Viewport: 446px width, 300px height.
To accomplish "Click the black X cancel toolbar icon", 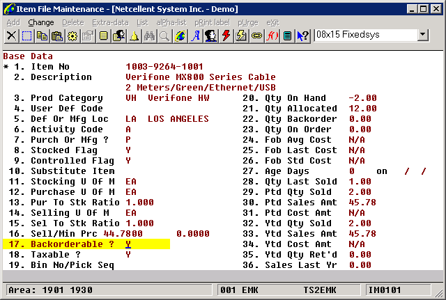I will point(11,35).
